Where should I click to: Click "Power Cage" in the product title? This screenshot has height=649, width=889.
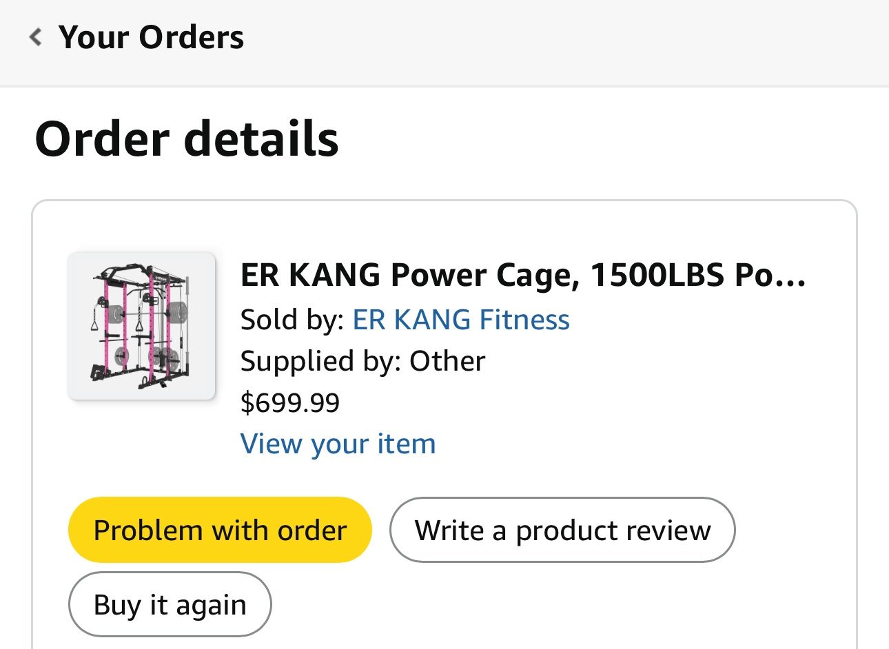[480, 276]
